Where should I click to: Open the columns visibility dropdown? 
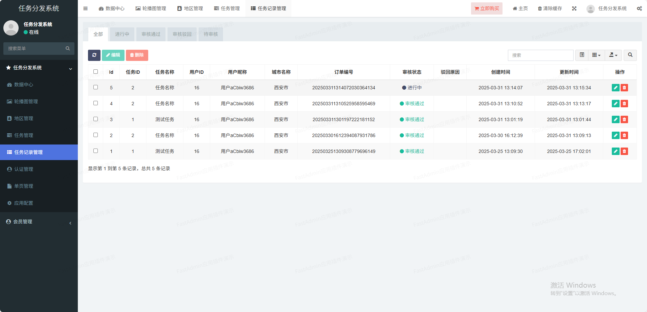596,55
